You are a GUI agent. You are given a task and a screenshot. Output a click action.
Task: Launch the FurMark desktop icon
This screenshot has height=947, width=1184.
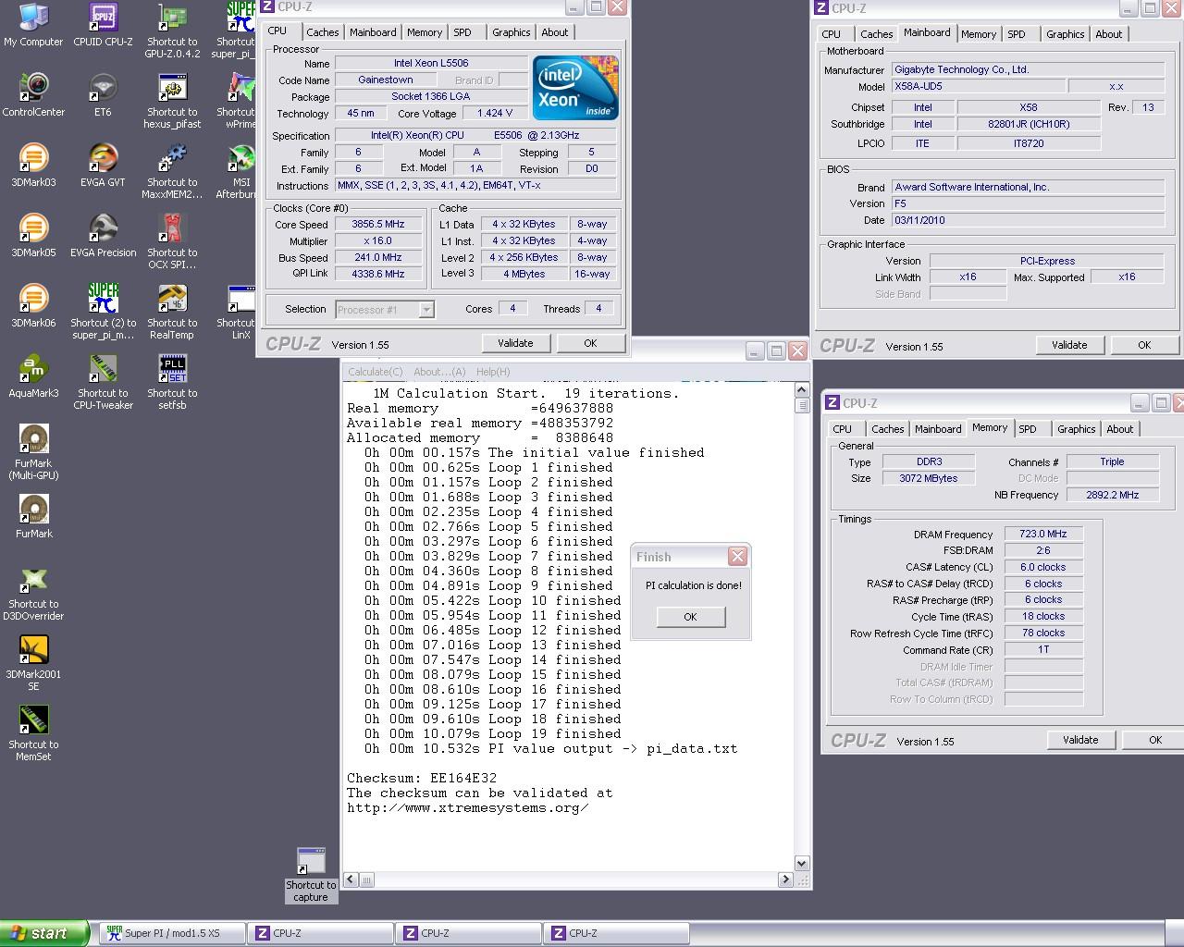(33, 517)
